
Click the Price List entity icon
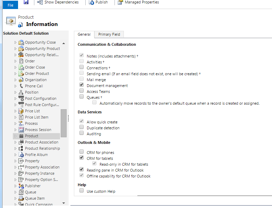[21, 111]
